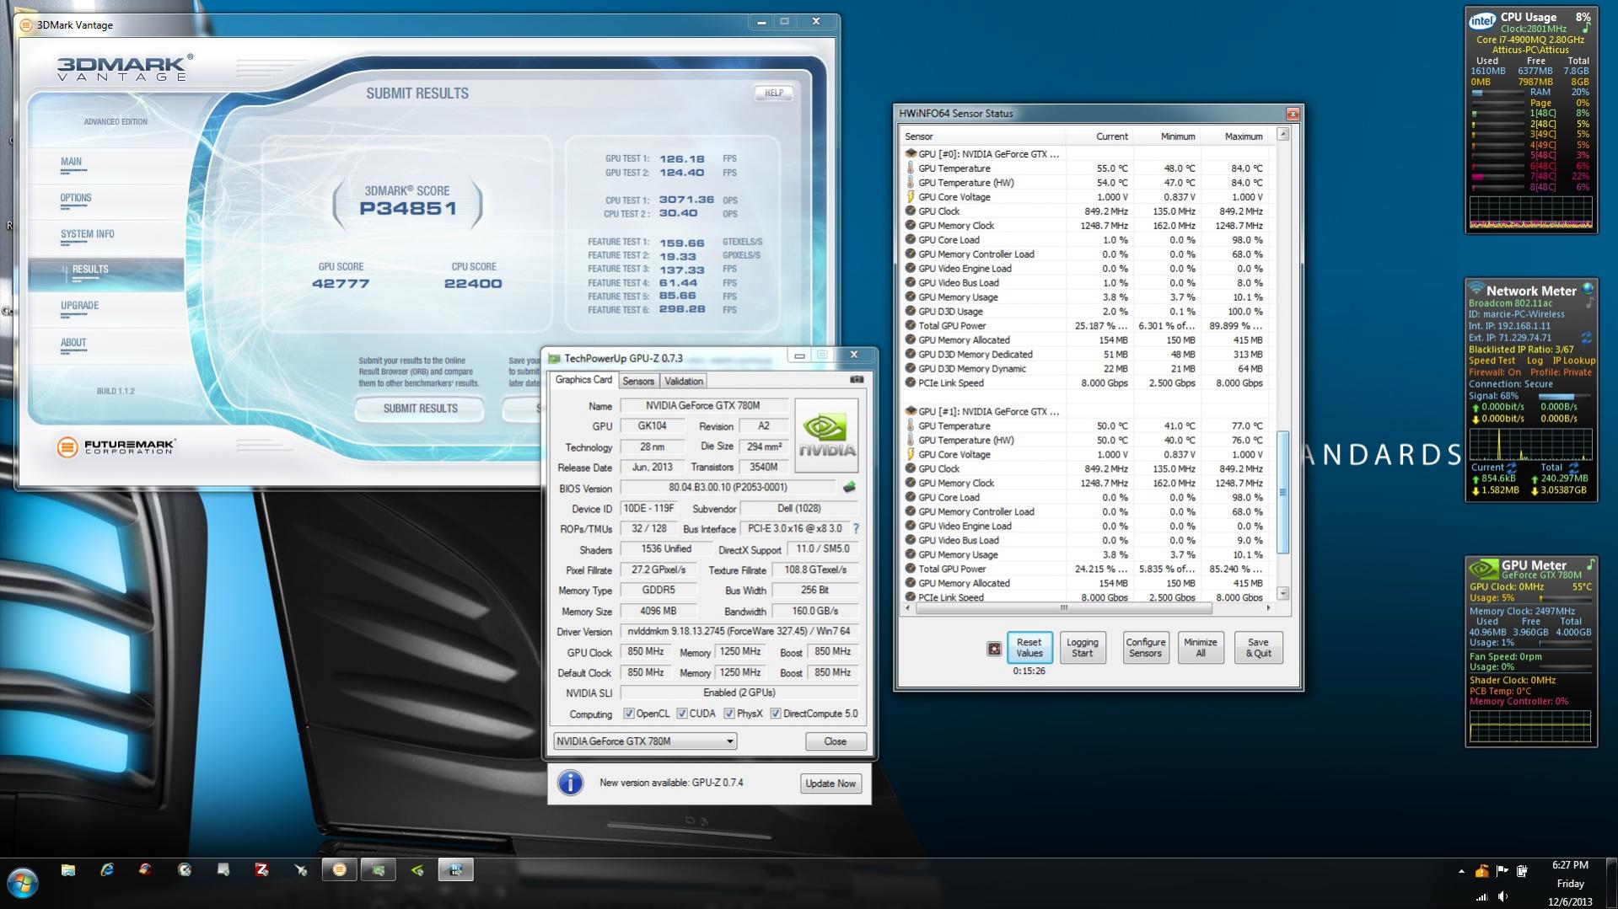Click the music note icon in CPU Usage gadget
Screen dimensions: 1618x909
pyautogui.click(x=1585, y=28)
